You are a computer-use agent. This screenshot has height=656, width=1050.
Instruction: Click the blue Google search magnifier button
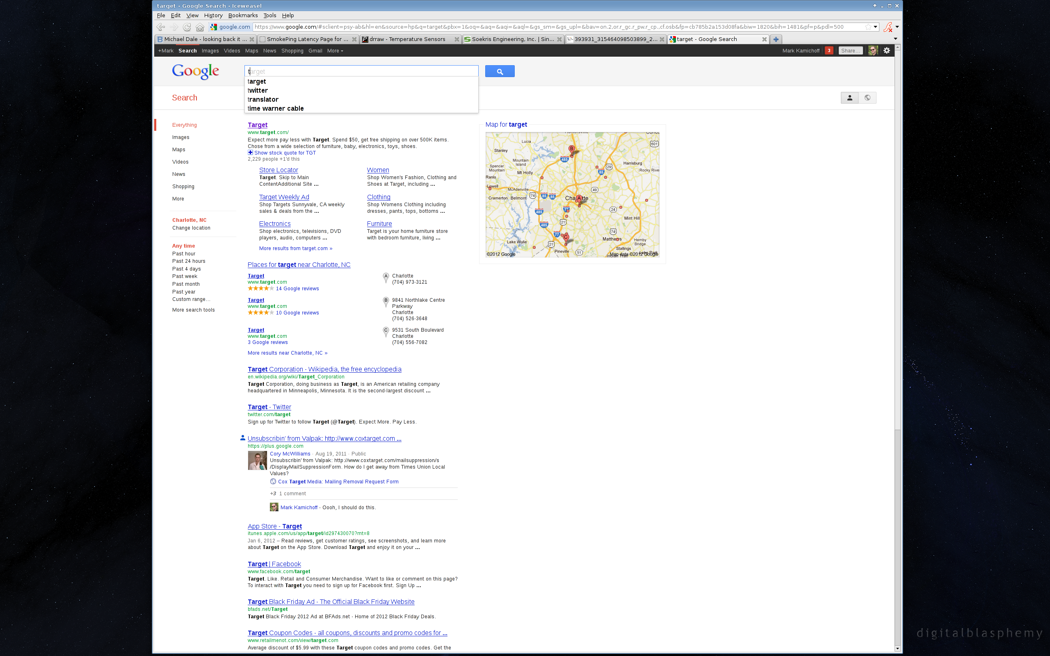(x=500, y=71)
